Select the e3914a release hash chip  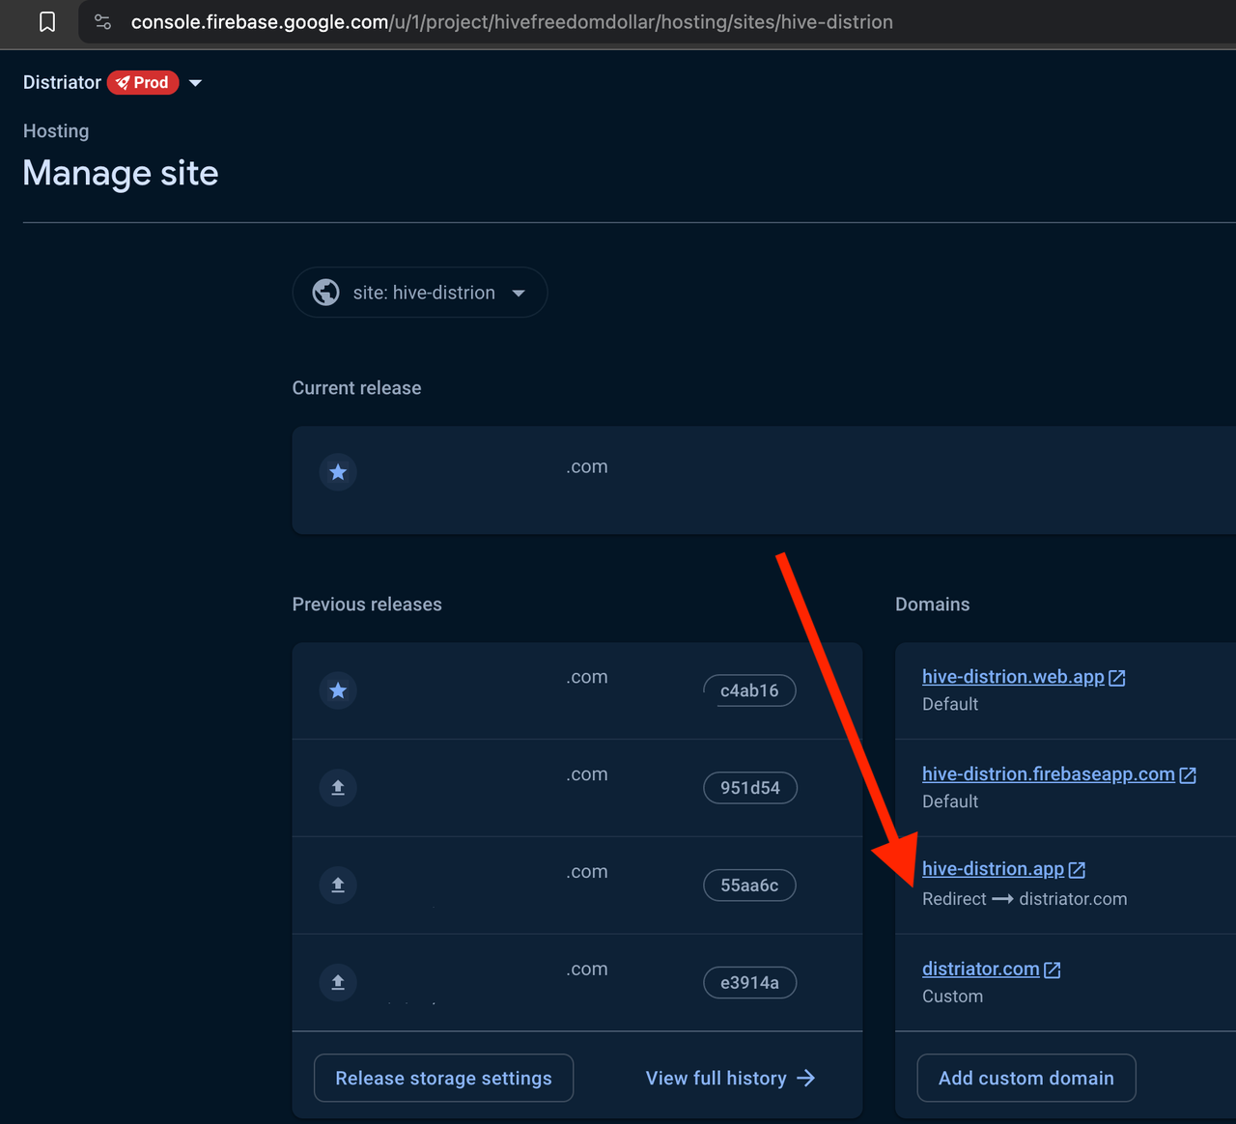pyautogui.click(x=749, y=983)
